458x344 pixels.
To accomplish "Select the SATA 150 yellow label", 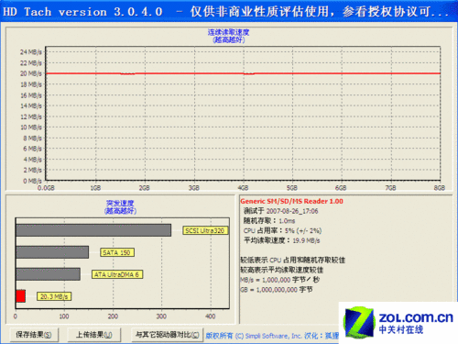I will [x=117, y=252].
